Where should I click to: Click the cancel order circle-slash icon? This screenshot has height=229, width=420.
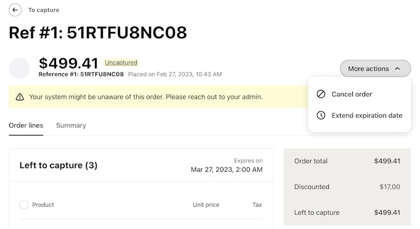[321, 94]
